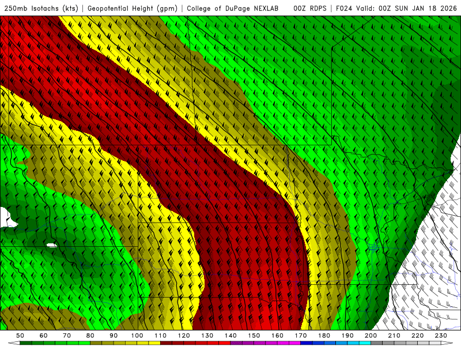Screen dimensions: 461x346
Task: Click the legend value 130
Action: click(x=207, y=336)
